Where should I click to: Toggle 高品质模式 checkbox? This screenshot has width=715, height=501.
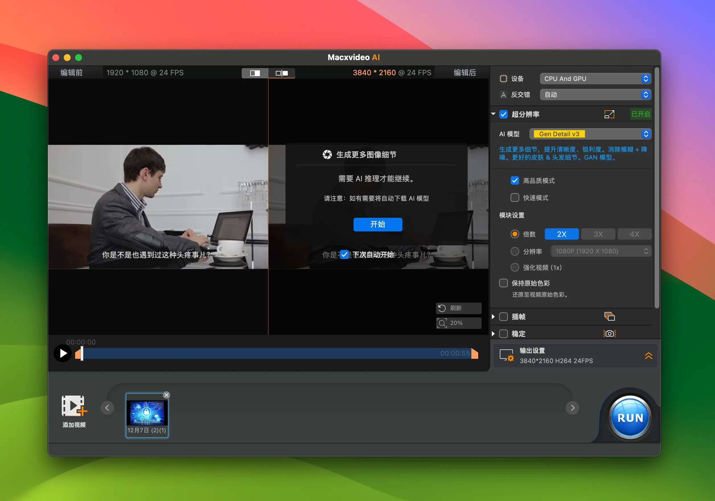tap(515, 180)
